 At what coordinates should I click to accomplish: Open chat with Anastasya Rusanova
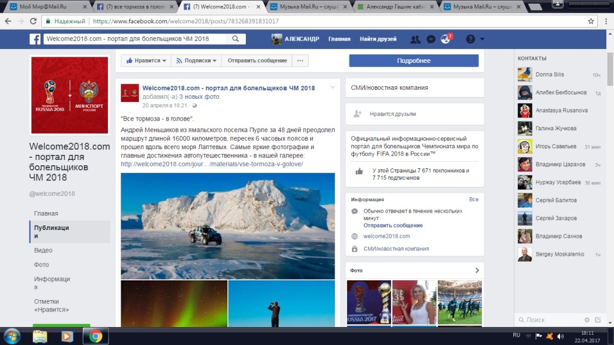pyautogui.click(x=559, y=110)
